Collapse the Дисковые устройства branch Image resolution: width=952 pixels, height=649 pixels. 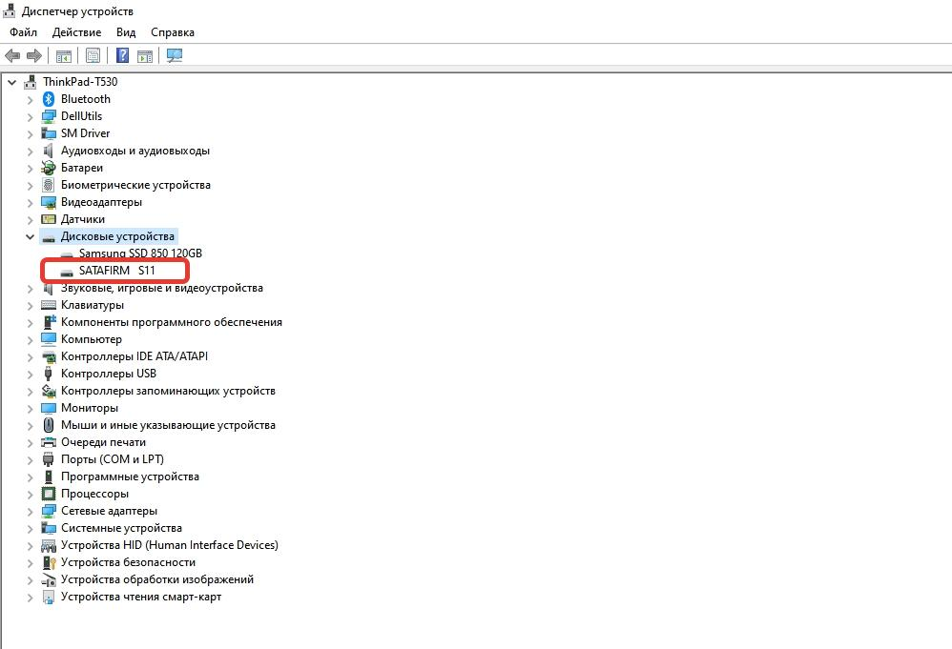30,236
